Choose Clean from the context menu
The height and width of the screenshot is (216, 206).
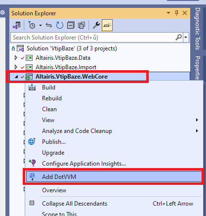click(115, 109)
